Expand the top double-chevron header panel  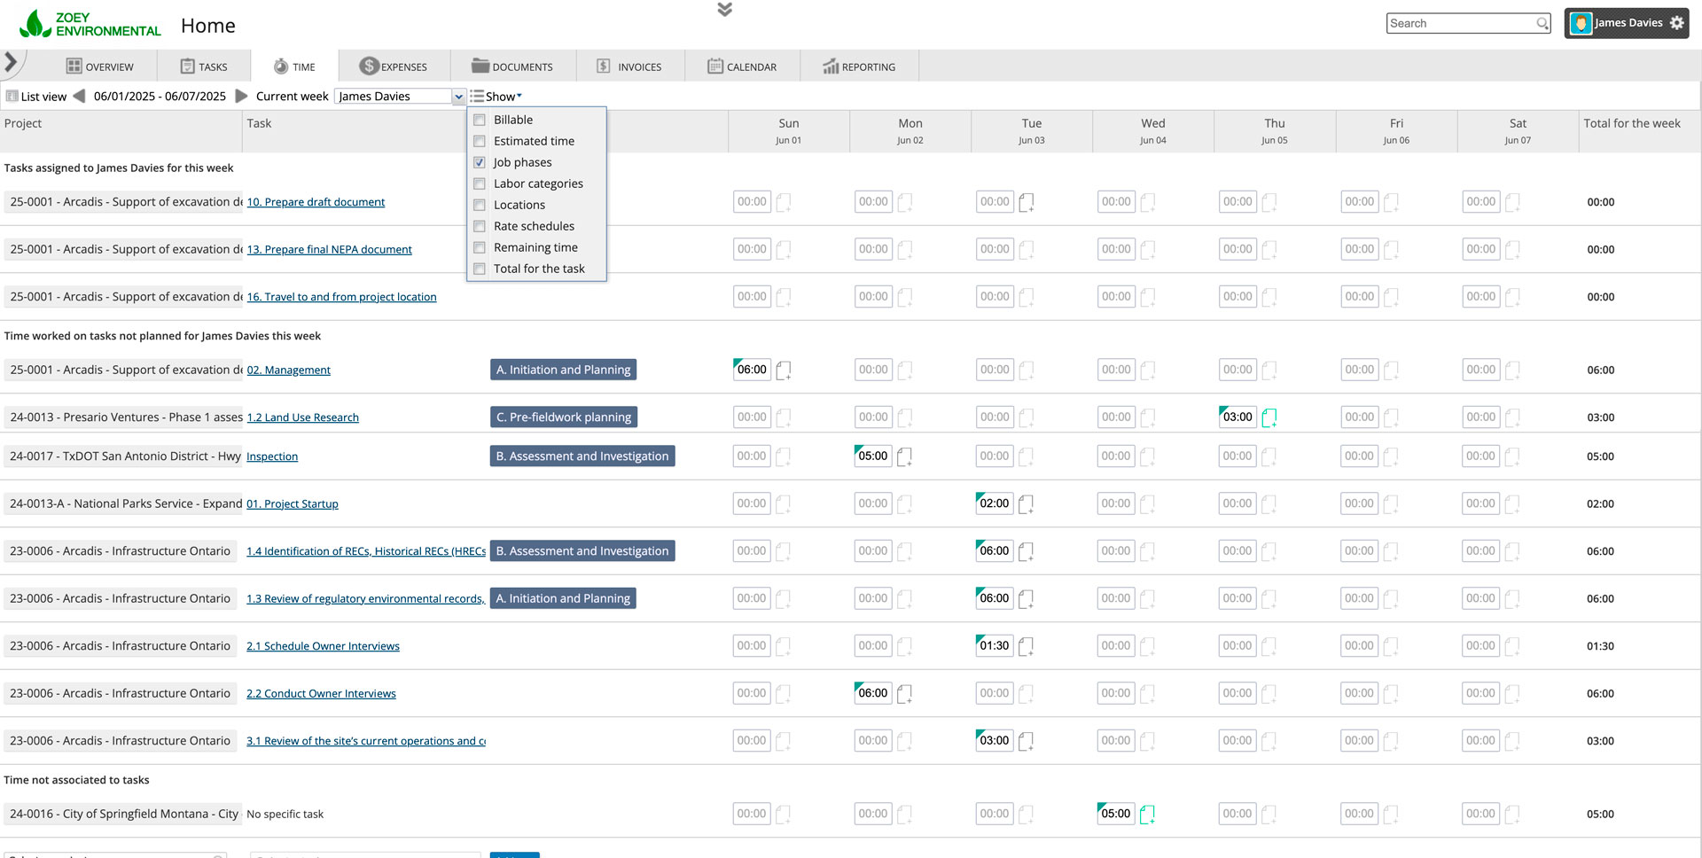[x=724, y=10]
